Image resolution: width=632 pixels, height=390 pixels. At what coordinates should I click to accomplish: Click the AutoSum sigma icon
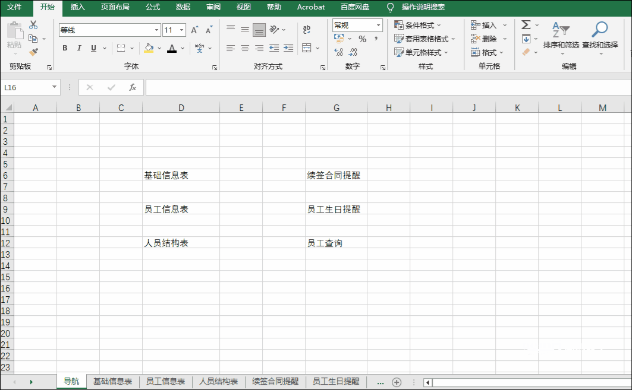pyautogui.click(x=526, y=25)
